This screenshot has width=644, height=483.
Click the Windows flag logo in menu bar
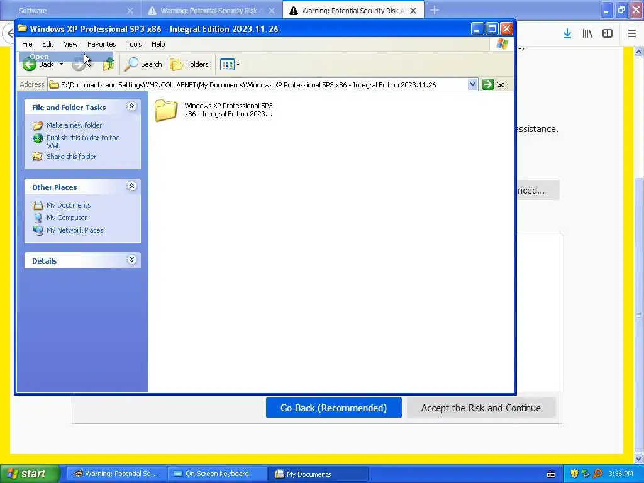click(502, 44)
